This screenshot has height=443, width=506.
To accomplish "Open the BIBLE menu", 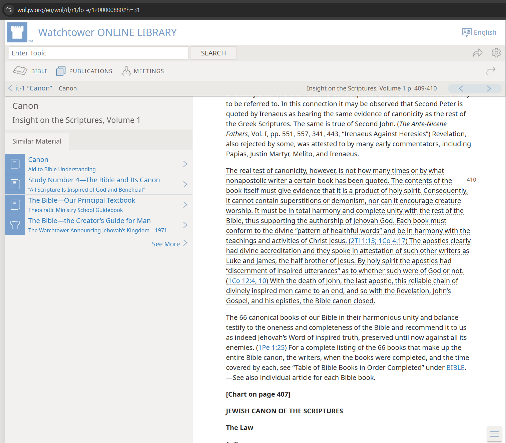I will coord(30,71).
